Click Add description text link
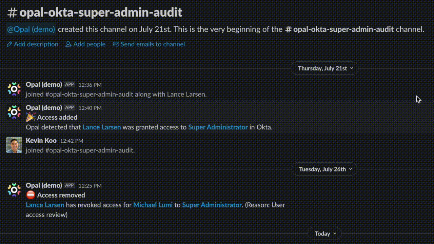The width and height of the screenshot is (434, 244). 36,44
